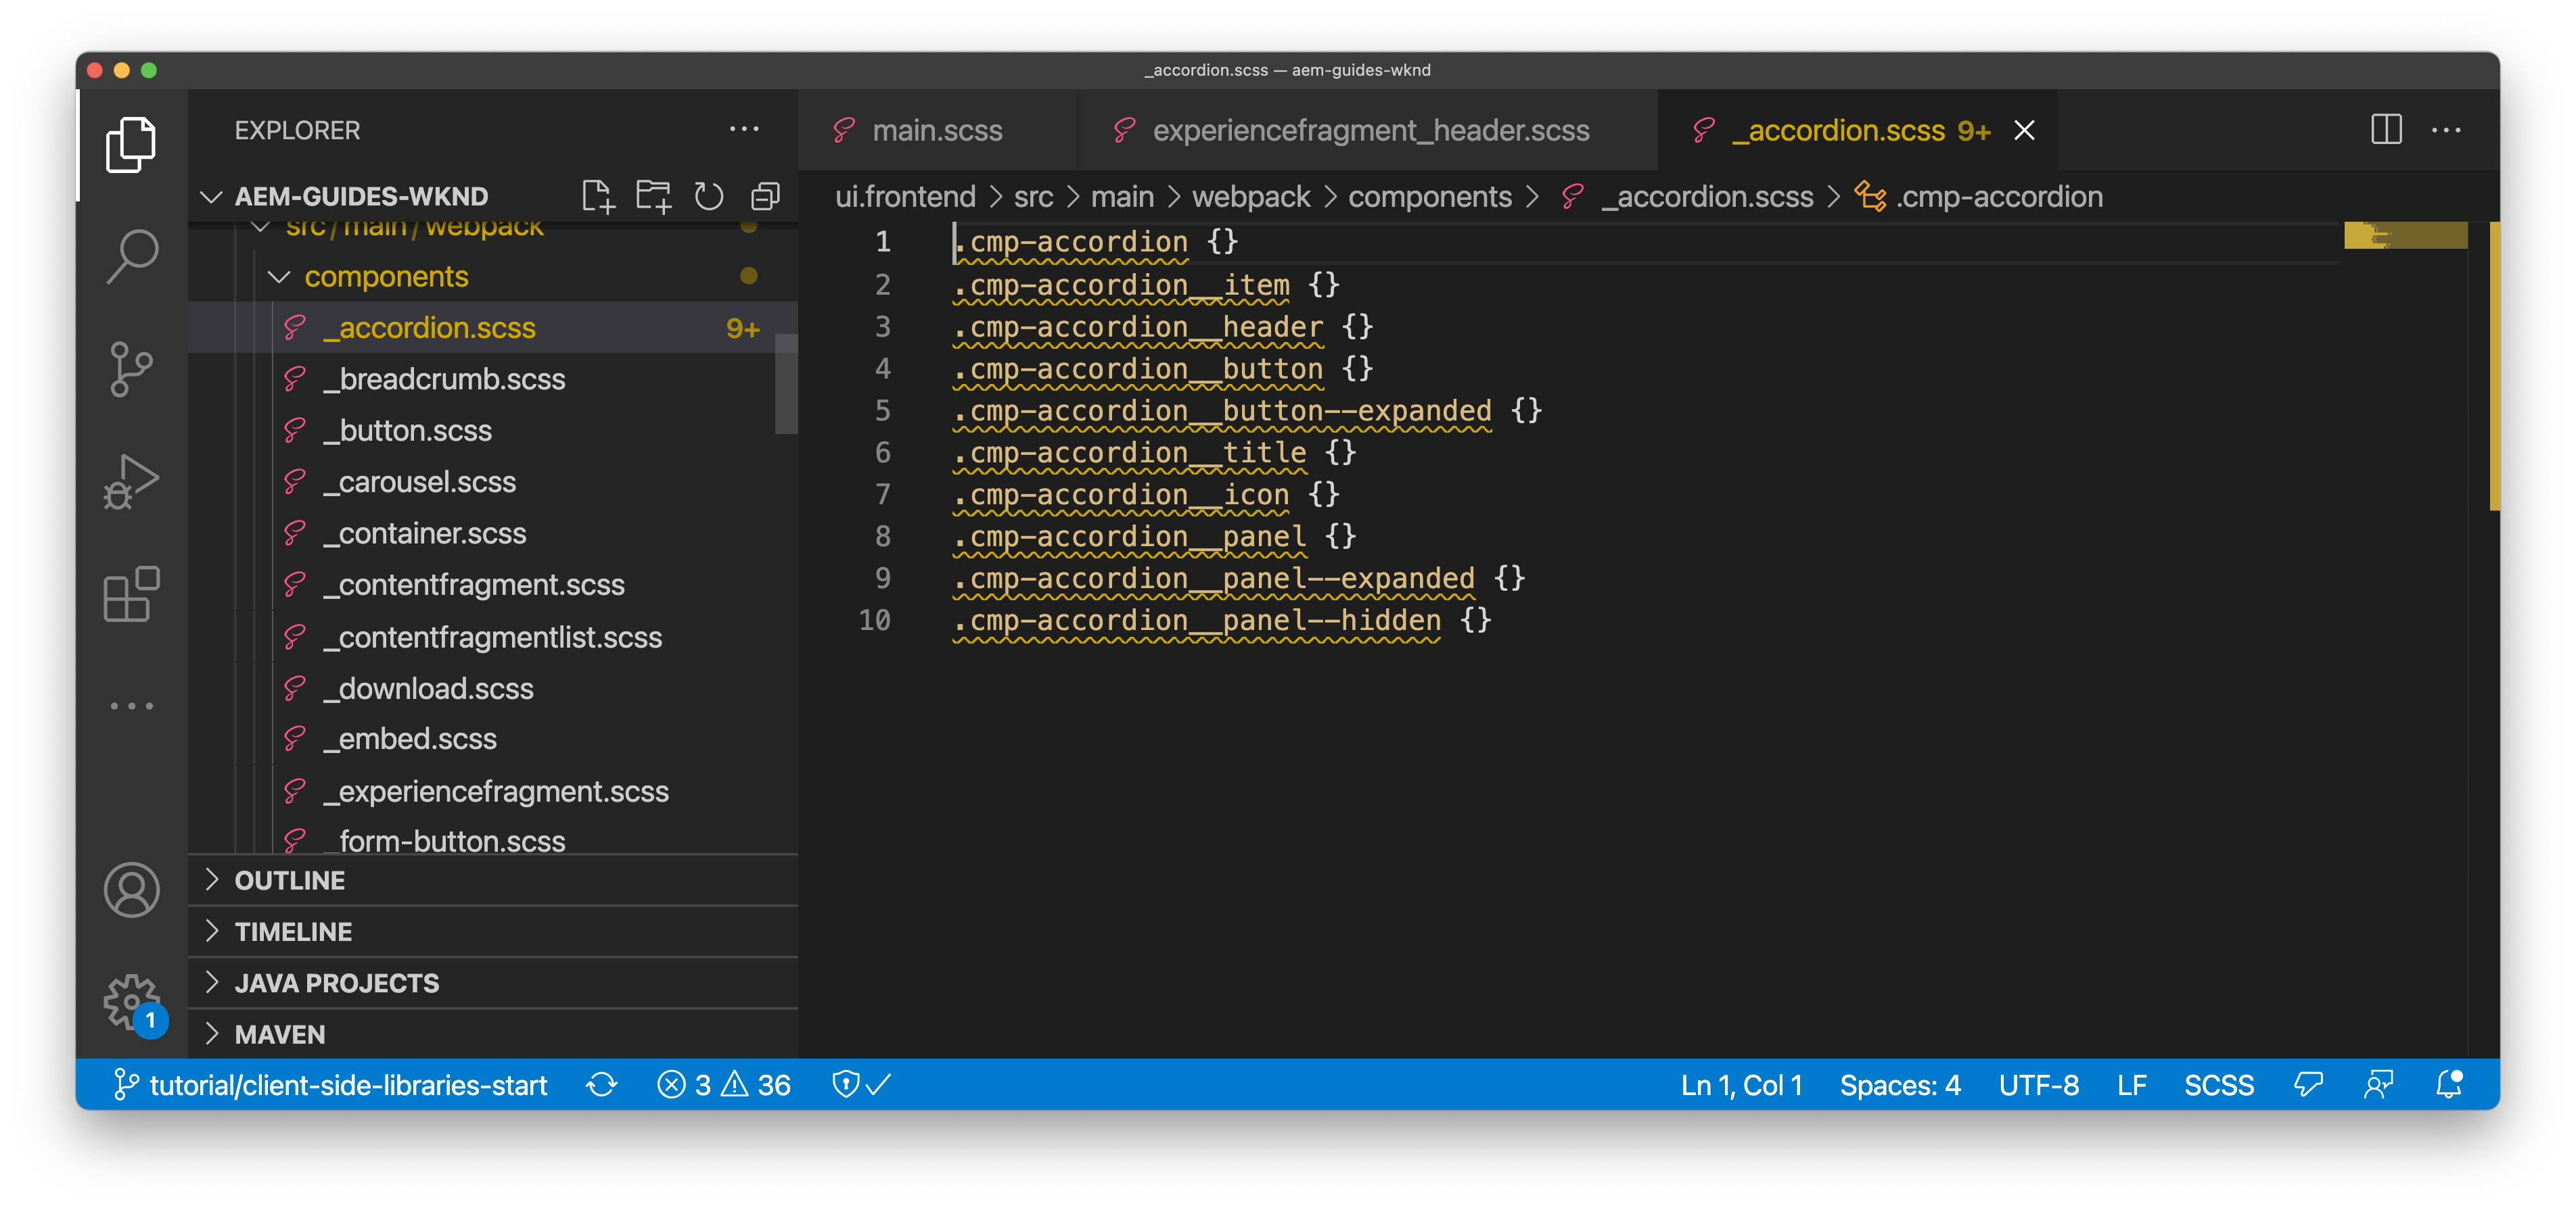Click line number 7 in gutter
2576x1210 pixels.
pyautogui.click(x=883, y=495)
